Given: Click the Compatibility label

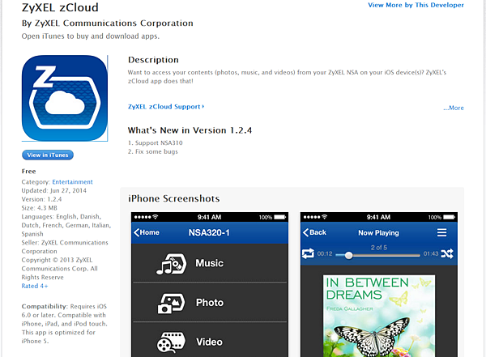Looking at the screenshot, I should 45,307.
